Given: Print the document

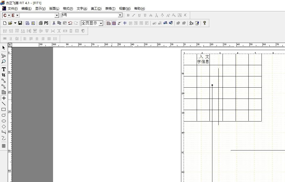Looking at the screenshot, I should [41, 23].
